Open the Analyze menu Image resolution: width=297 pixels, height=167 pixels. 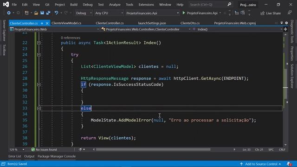[115, 5]
